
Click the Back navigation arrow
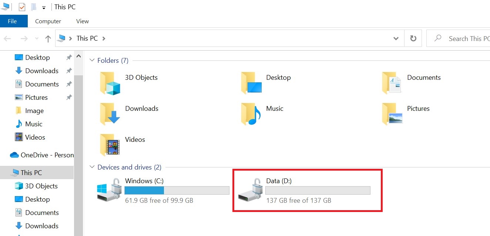[7, 38]
